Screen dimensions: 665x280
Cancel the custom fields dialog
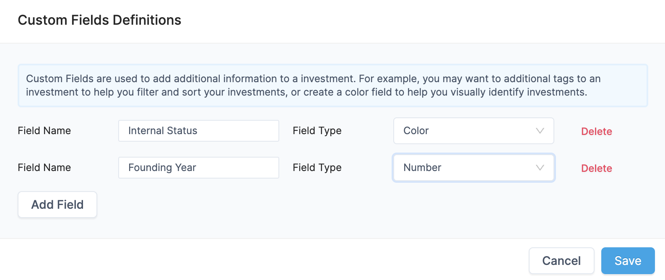pos(561,261)
